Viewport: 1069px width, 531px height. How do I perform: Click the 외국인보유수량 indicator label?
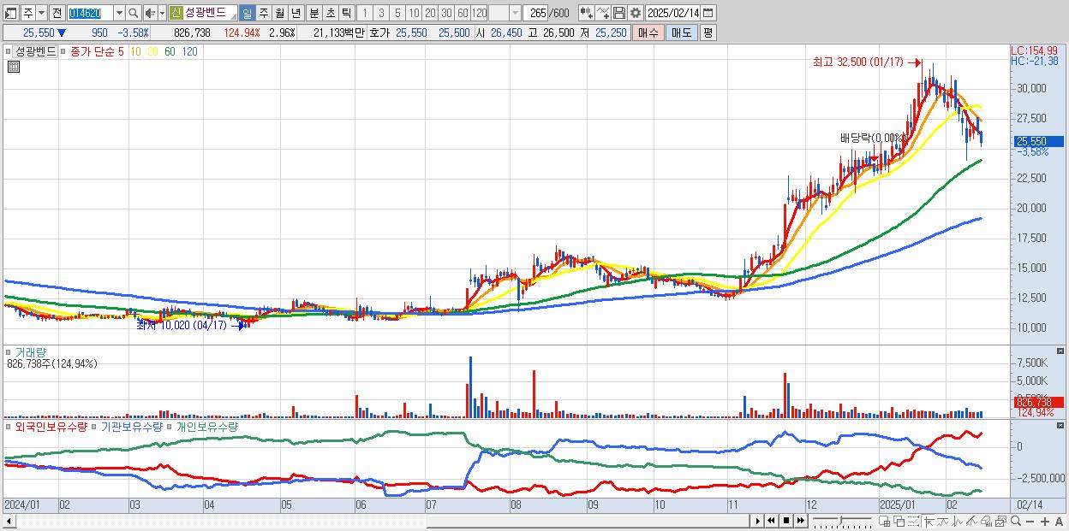(51, 427)
